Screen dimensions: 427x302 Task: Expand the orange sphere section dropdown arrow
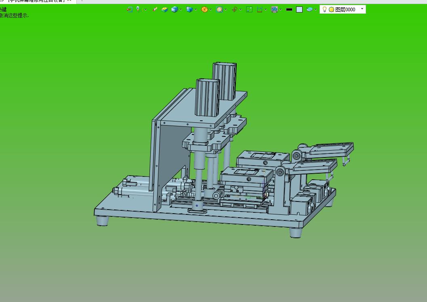pyautogui.click(x=210, y=10)
